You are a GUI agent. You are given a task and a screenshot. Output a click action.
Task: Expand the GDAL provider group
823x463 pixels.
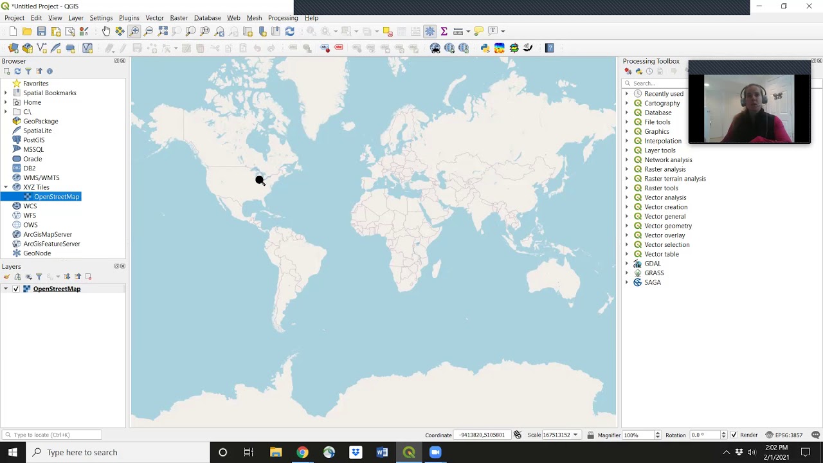click(x=627, y=264)
